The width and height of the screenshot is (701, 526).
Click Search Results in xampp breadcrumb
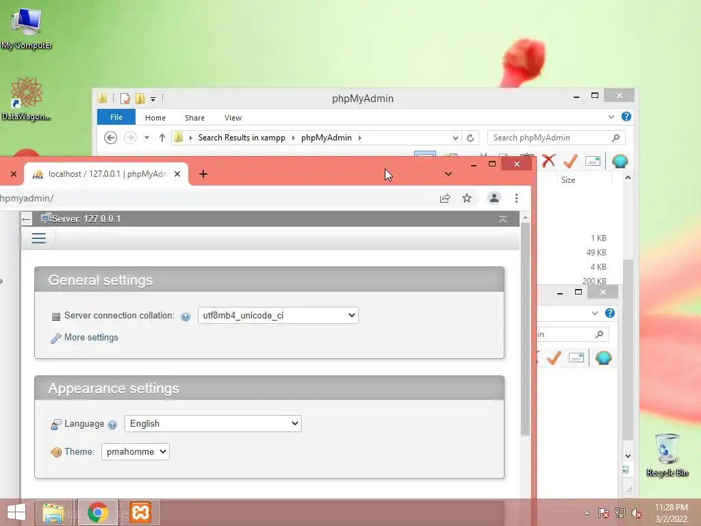pos(242,138)
